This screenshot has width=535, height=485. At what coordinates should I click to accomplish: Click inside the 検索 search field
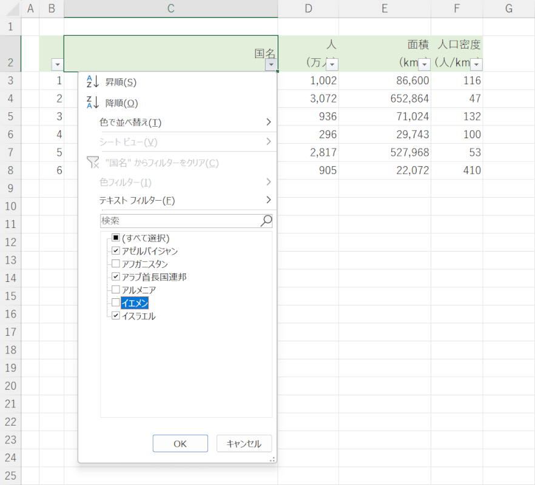(179, 221)
